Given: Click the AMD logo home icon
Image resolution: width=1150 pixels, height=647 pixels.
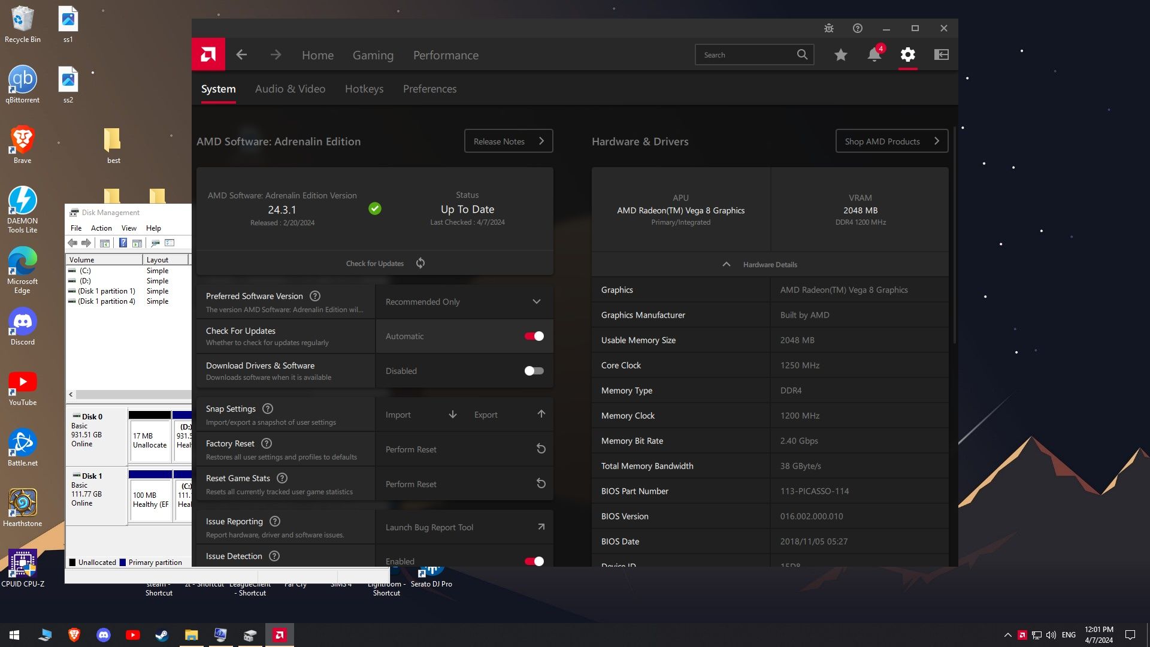Looking at the screenshot, I should tap(208, 55).
